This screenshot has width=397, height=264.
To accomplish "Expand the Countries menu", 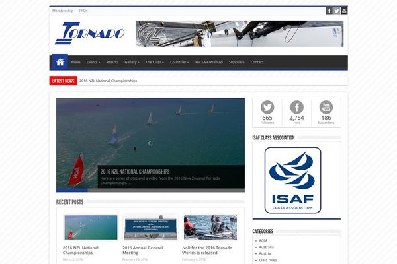I will coord(179,62).
